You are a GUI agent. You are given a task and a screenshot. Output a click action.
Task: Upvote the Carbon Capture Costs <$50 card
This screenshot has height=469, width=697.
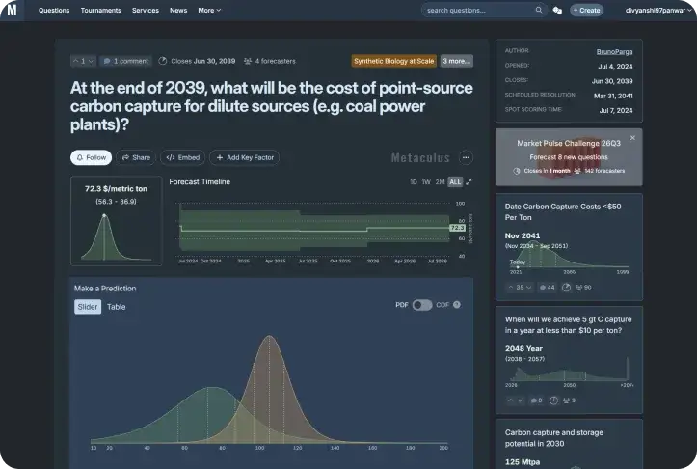pos(511,288)
